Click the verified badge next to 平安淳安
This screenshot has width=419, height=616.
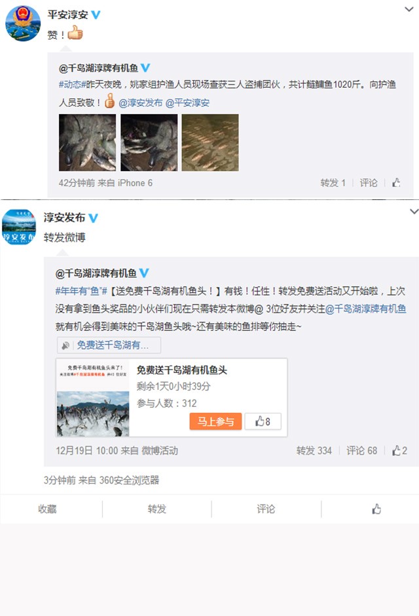pyautogui.click(x=96, y=15)
